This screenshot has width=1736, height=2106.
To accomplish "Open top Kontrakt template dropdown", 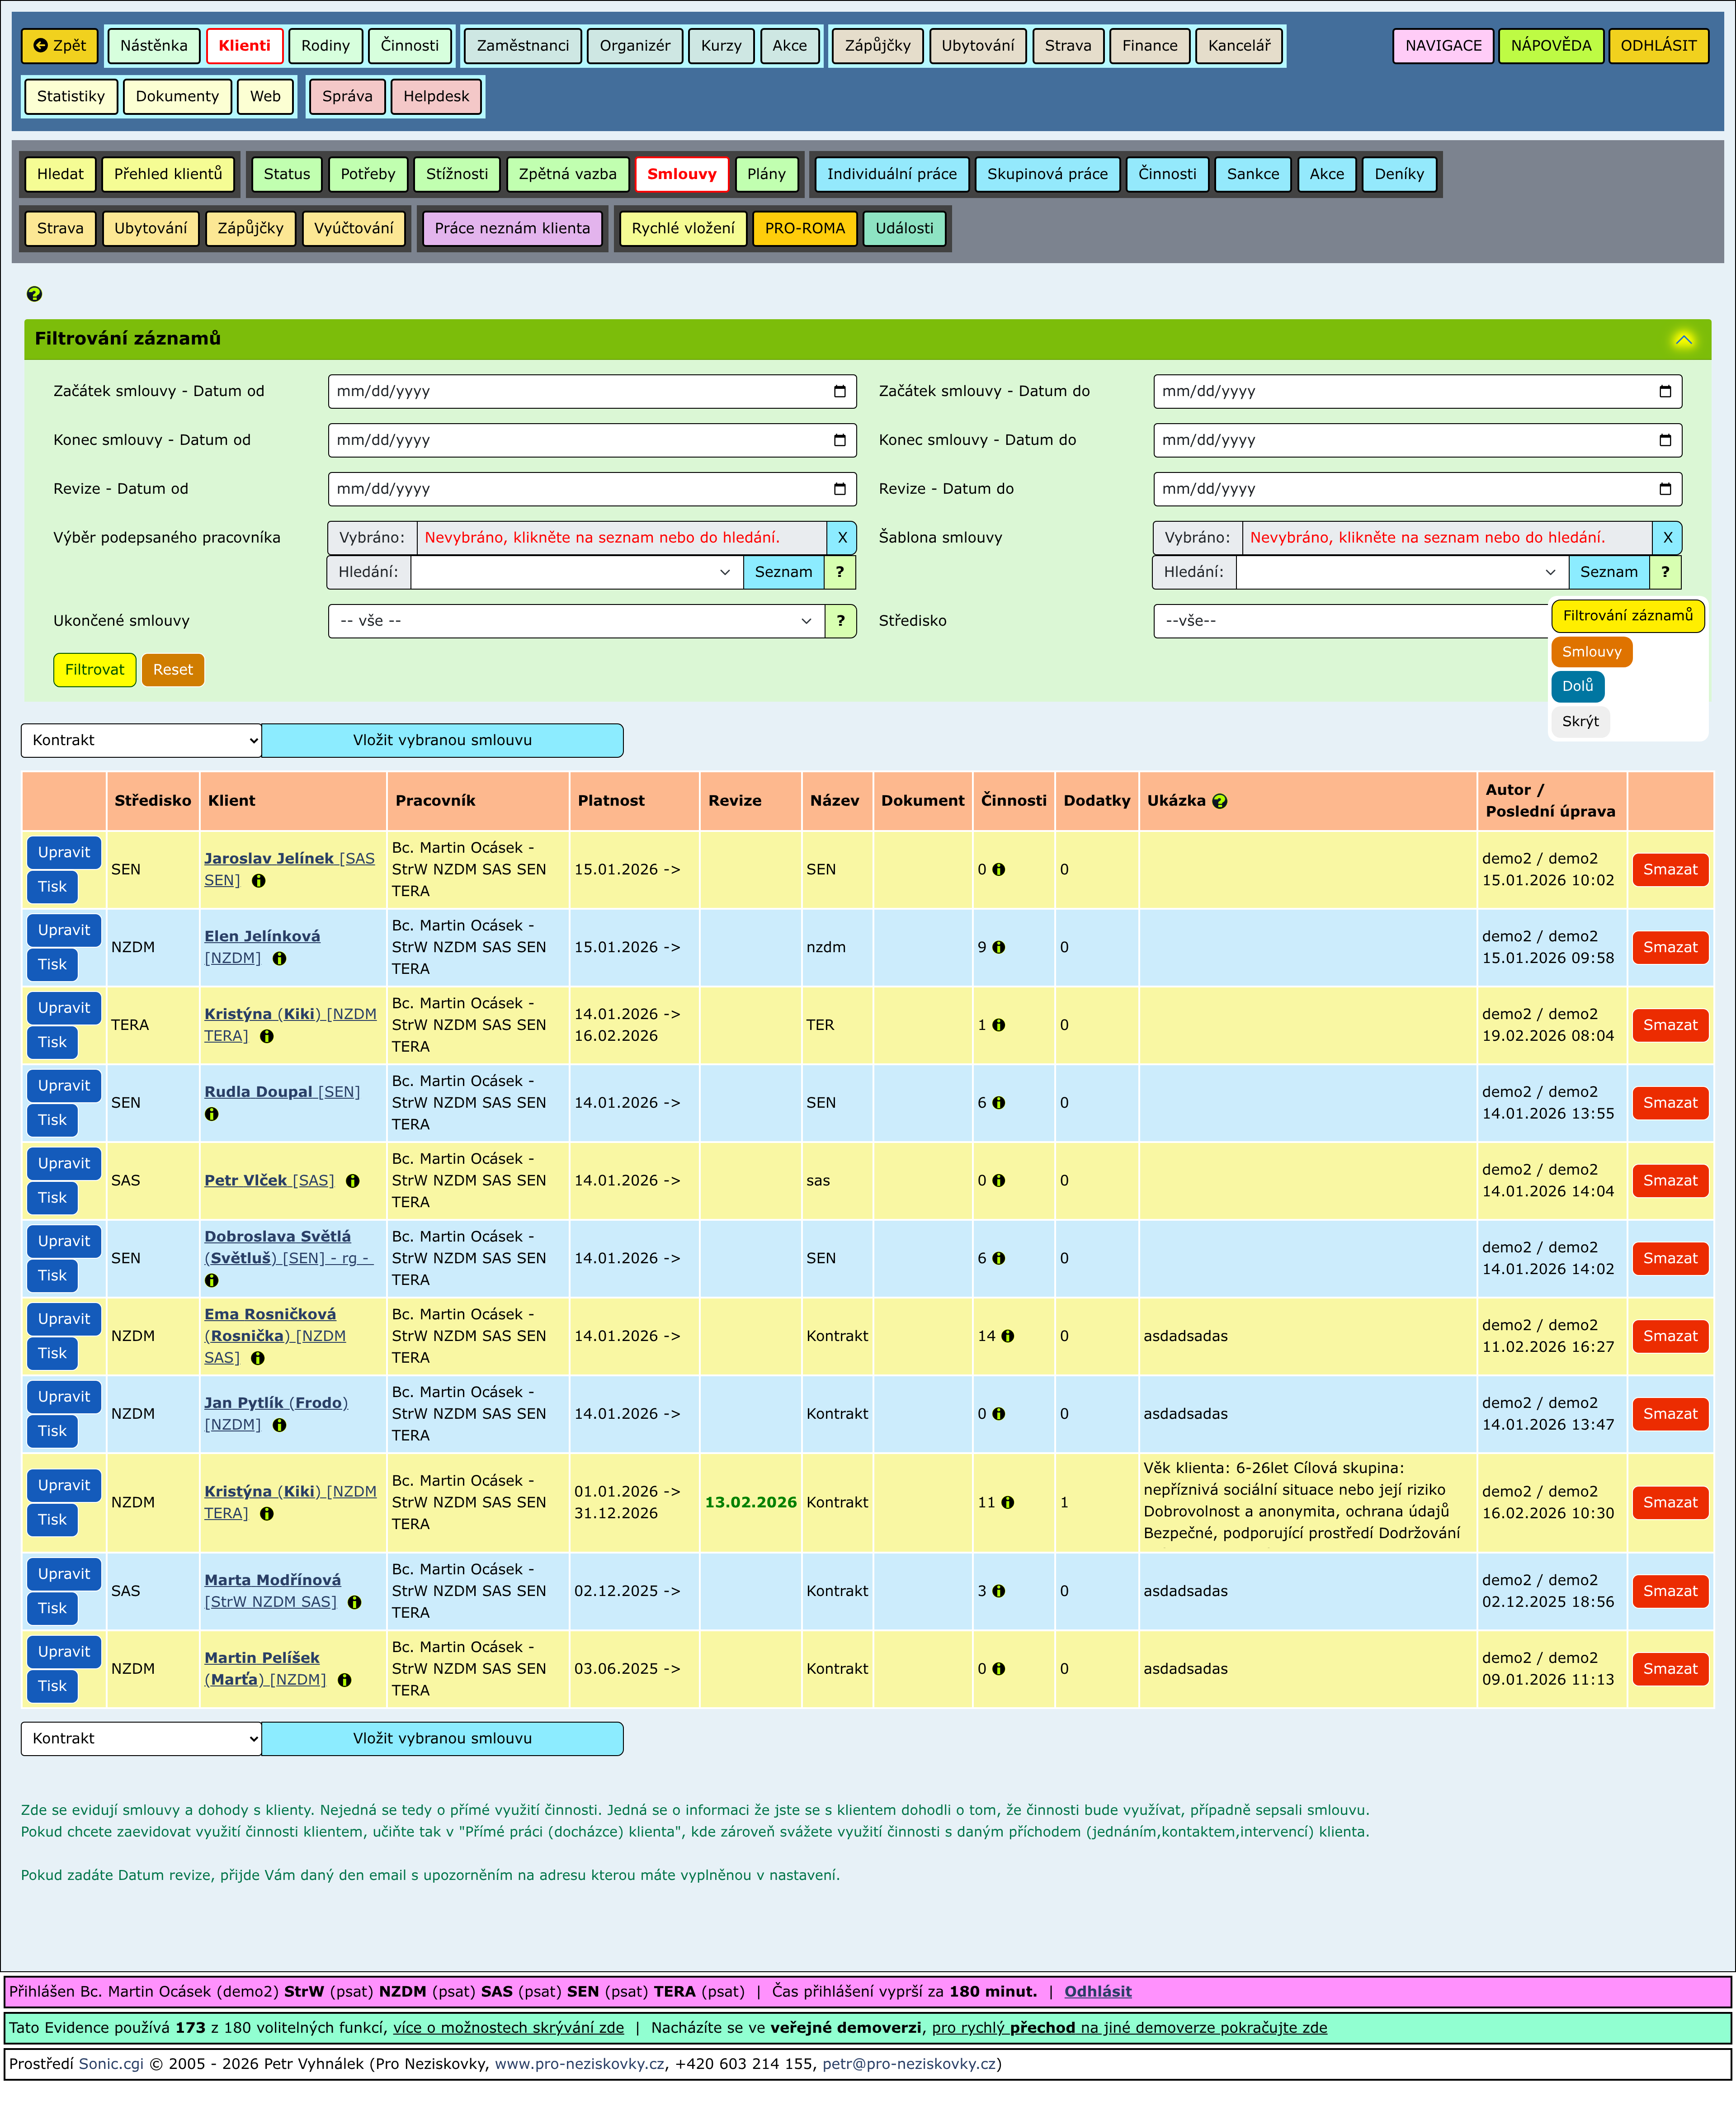I will (x=141, y=740).
